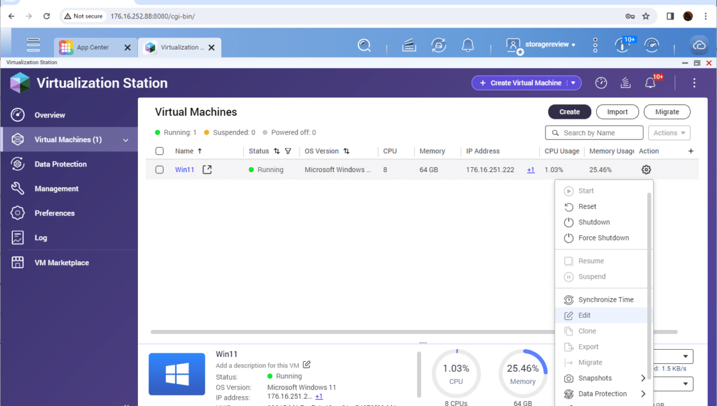Viewport: 717px width, 406px height.
Task: Choose Shutdown from the action menu
Action: pos(601,222)
